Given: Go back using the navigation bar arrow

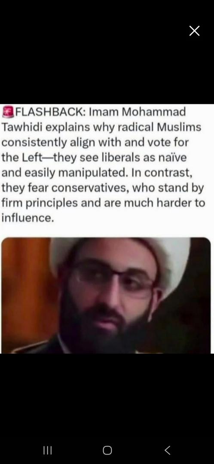Looking at the screenshot, I should [167, 450].
